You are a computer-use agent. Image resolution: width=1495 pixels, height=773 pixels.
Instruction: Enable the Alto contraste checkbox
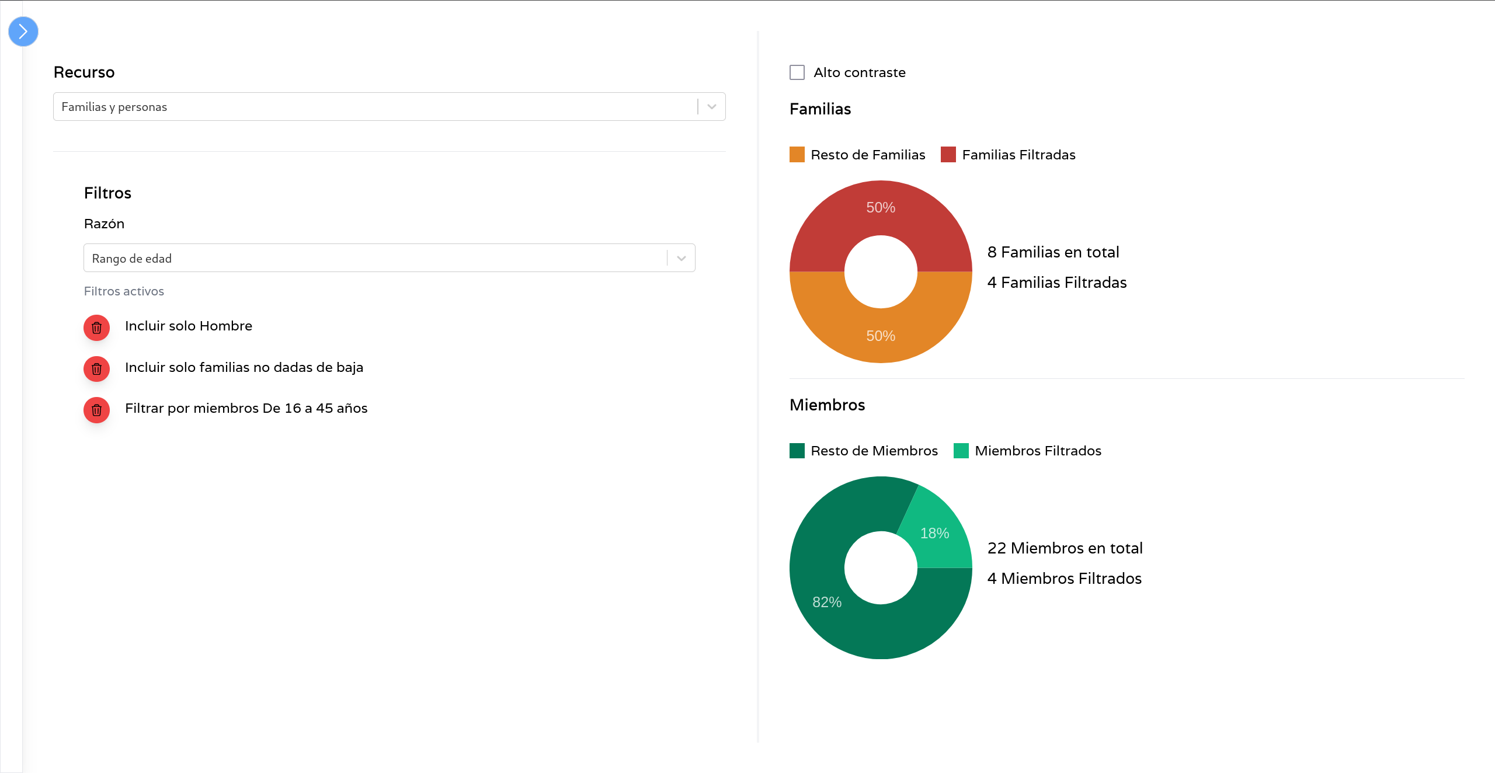797,72
